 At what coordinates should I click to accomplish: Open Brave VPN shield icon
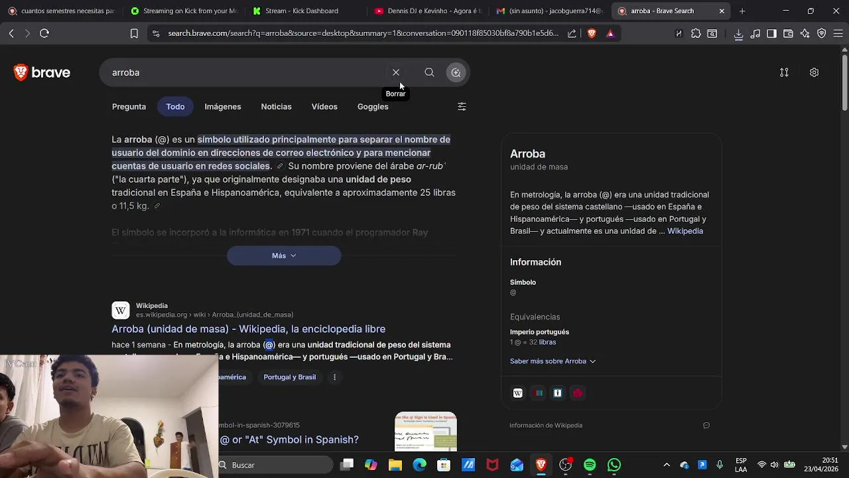click(x=821, y=33)
